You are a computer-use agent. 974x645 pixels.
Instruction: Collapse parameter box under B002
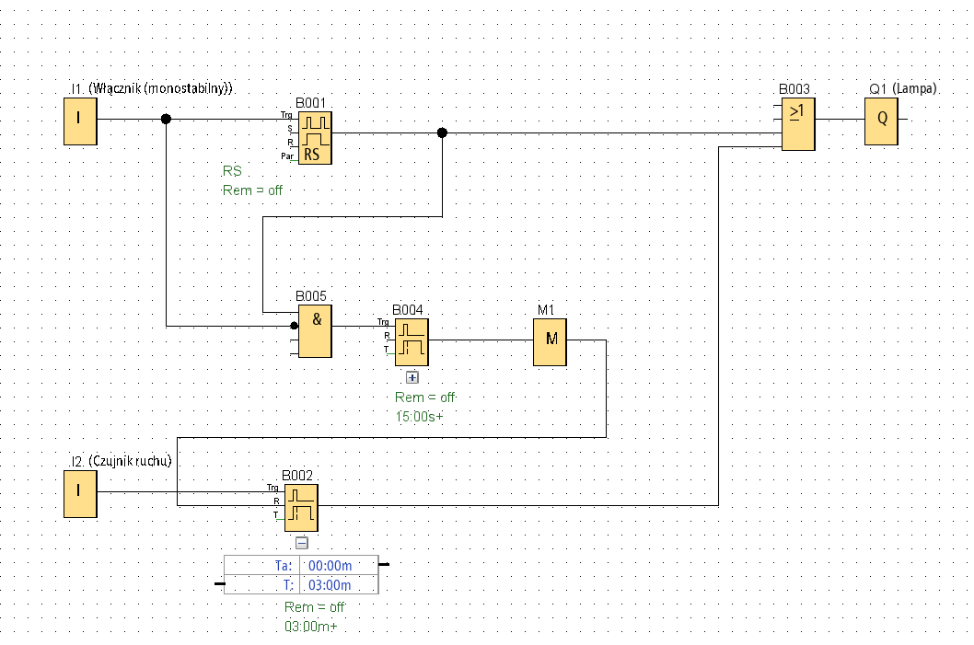tap(301, 543)
